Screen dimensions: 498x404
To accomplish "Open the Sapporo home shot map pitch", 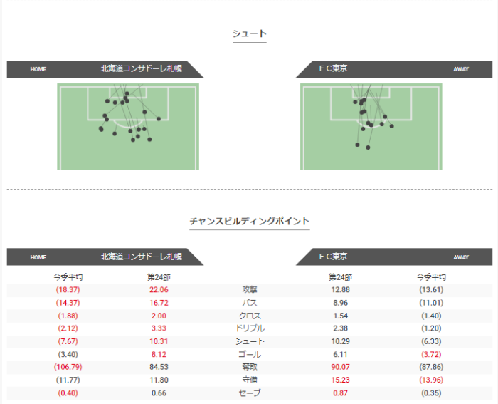I will [128, 127].
